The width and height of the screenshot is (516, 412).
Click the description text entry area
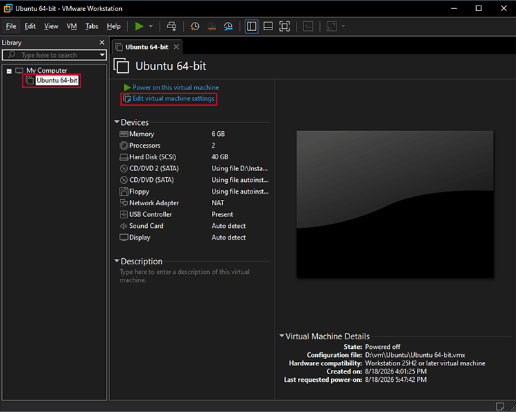coord(194,276)
